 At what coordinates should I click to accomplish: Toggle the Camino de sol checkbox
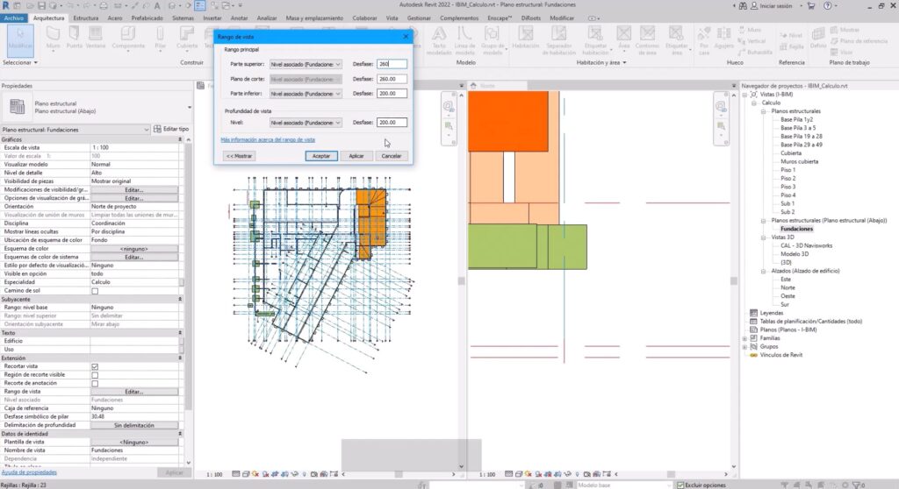(95, 291)
